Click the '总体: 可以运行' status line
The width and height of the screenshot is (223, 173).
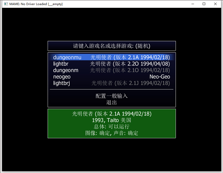click(111, 126)
